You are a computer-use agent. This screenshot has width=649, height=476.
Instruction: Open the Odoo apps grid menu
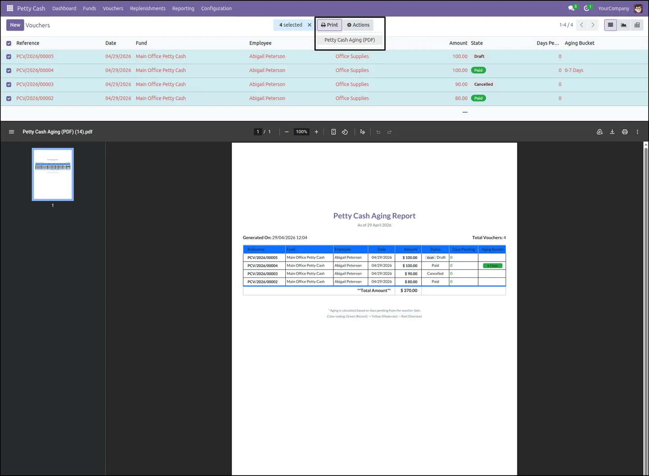[x=10, y=8]
